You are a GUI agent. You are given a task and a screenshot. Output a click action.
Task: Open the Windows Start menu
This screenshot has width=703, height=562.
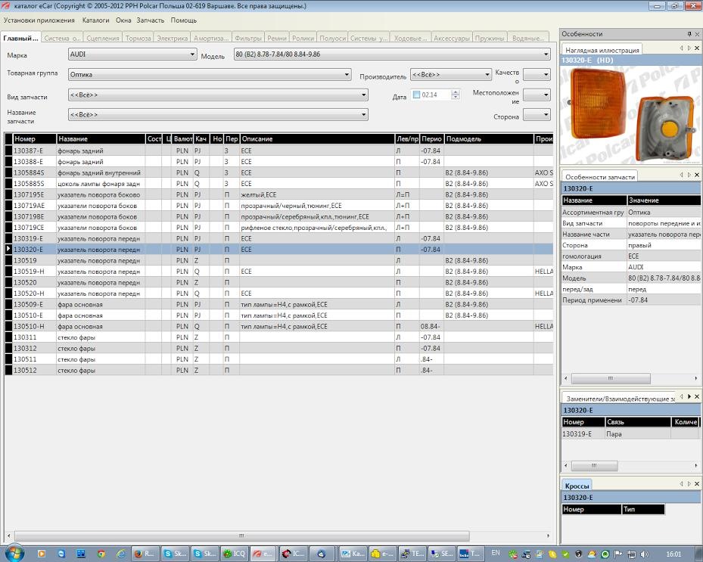(14, 554)
